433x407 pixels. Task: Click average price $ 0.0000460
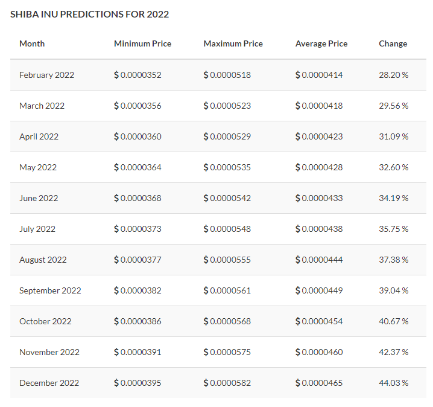(x=319, y=352)
